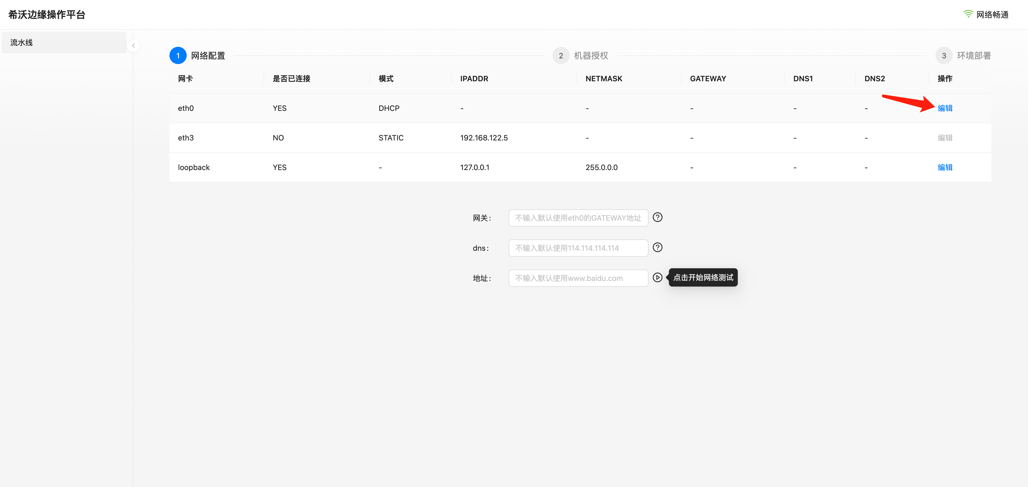The width and height of the screenshot is (1028, 487).
Task: Click 编辑 link in the loopback row
Action: [945, 167]
